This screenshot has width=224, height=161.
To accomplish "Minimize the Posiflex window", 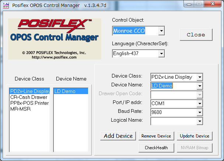I will coord(189,4).
